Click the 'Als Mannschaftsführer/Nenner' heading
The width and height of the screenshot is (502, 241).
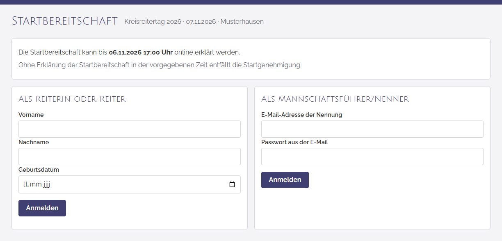[335, 99]
